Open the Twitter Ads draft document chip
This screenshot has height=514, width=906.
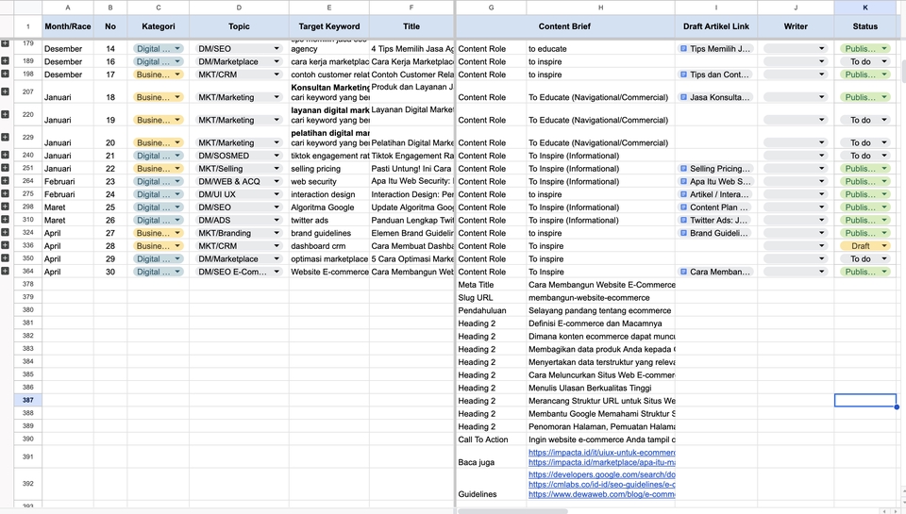pos(715,221)
